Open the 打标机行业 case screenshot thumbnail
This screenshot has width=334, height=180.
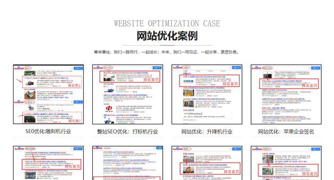(128, 94)
